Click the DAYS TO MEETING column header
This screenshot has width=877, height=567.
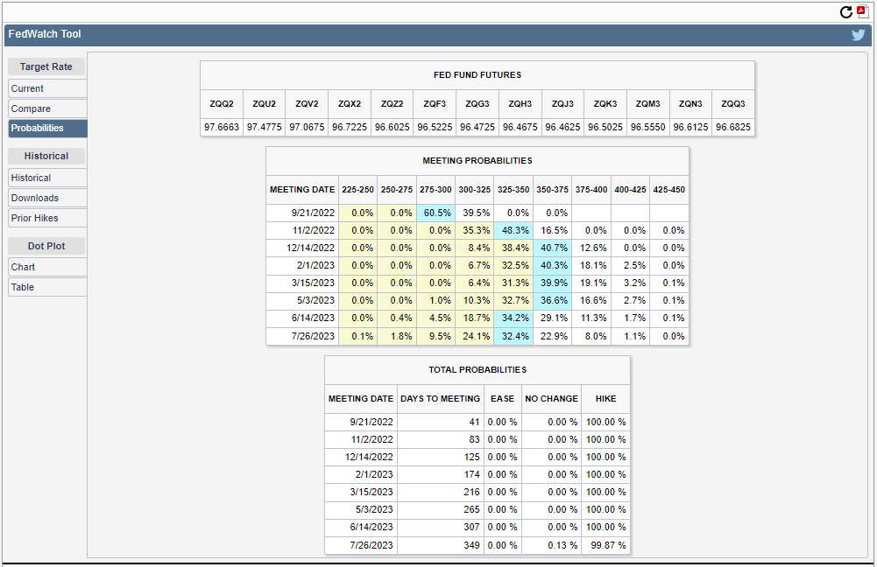[440, 399]
